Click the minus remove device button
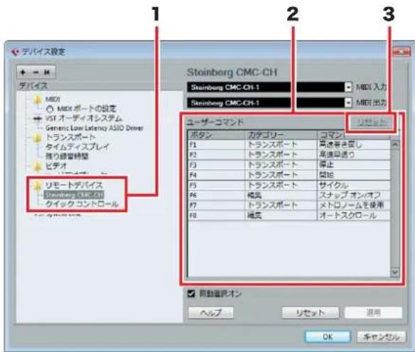415x352 pixels. pyautogui.click(x=36, y=72)
